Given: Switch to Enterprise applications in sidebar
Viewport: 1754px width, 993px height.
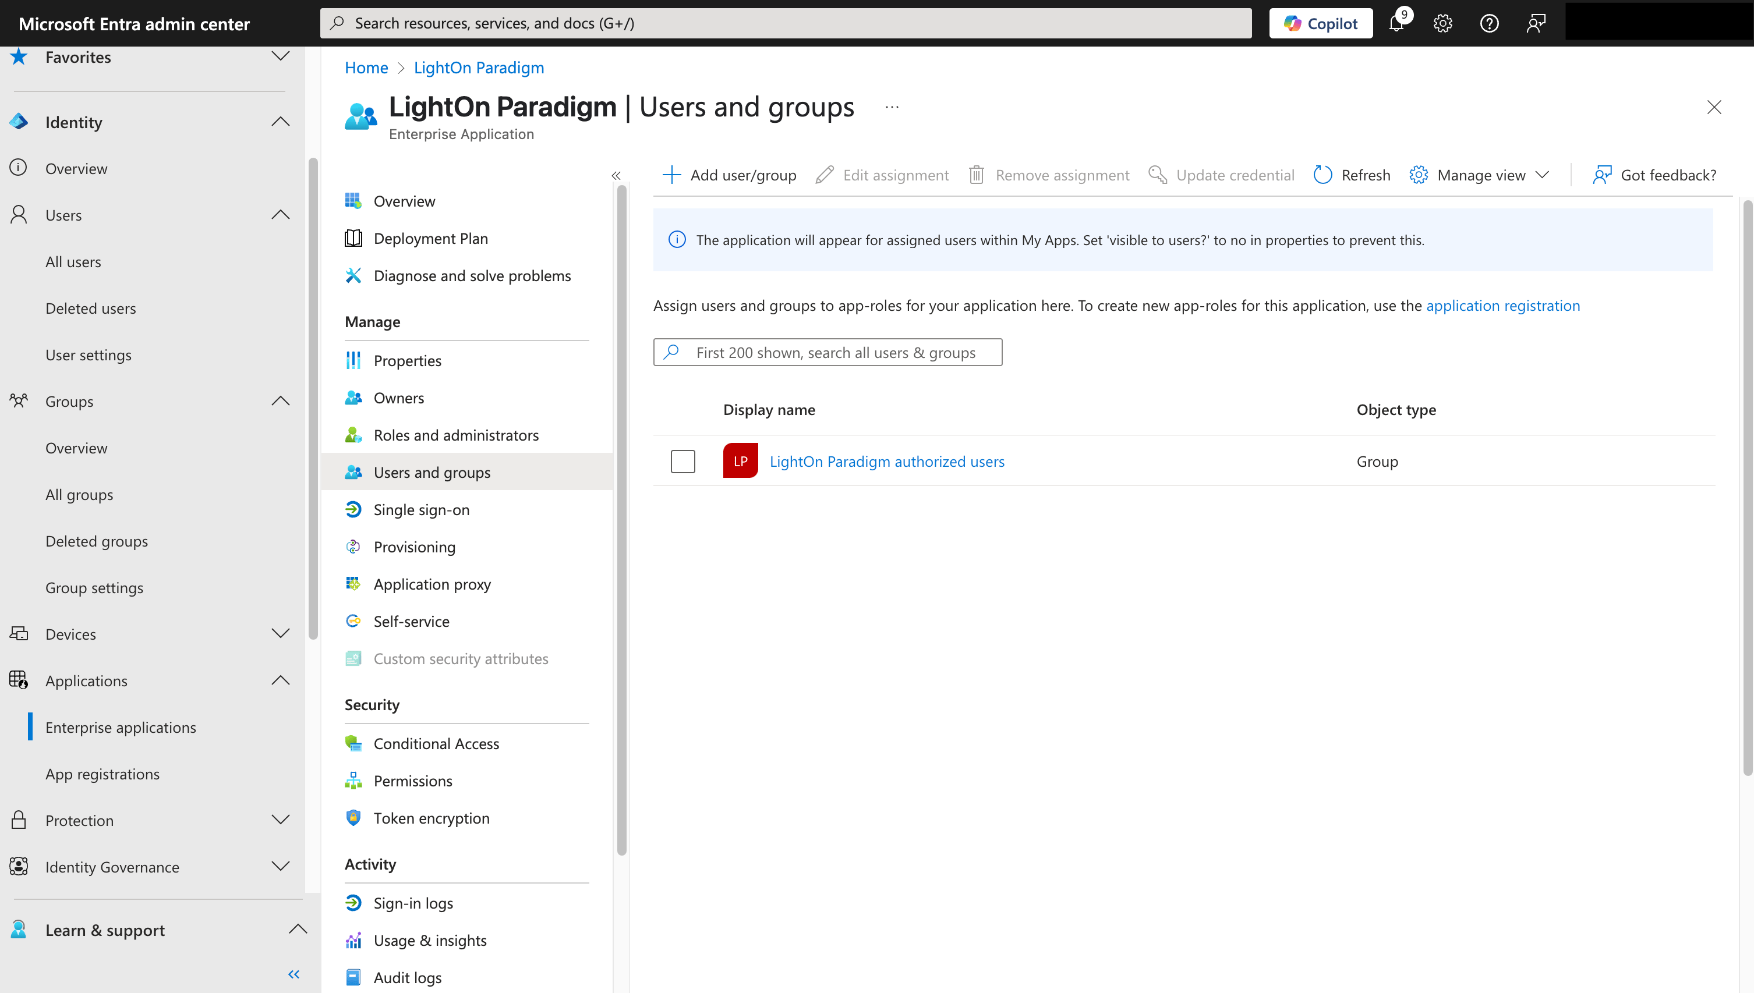Looking at the screenshot, I should pyautogui.click(x=121, y=727).
